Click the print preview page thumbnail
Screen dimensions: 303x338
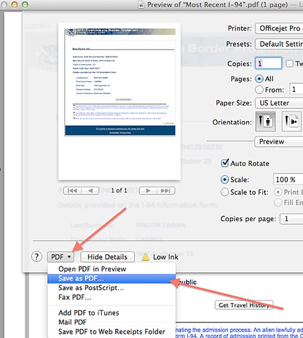(119, 101)
